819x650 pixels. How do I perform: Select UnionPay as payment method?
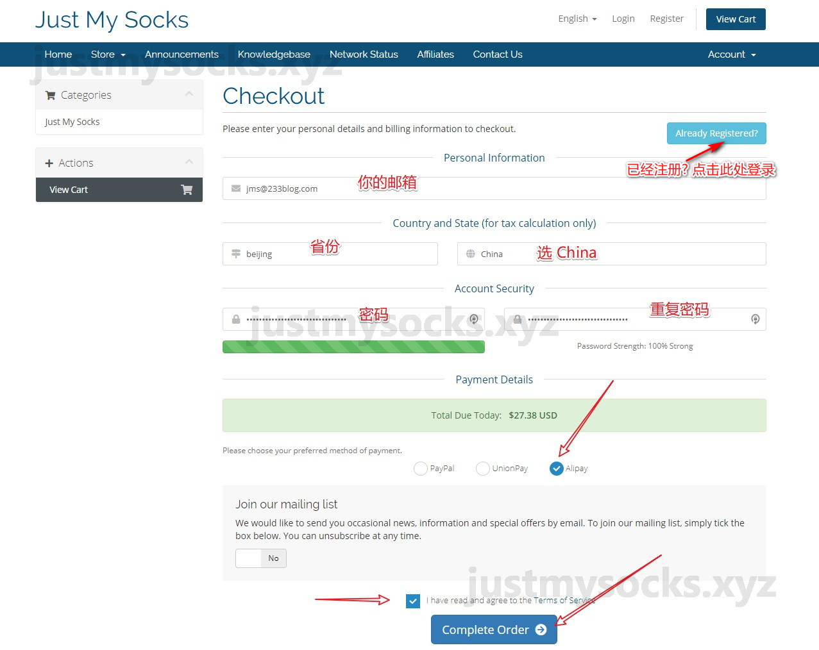pos(483,469)
